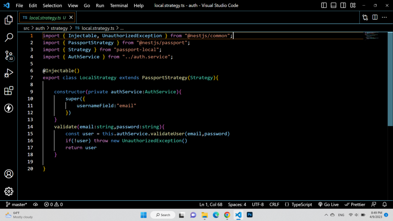Image resolution: width=393 pixels, height=221 pixels.
Task: Expand the breadcrumb ellipsis symbol list
Action: pos(122,28)
